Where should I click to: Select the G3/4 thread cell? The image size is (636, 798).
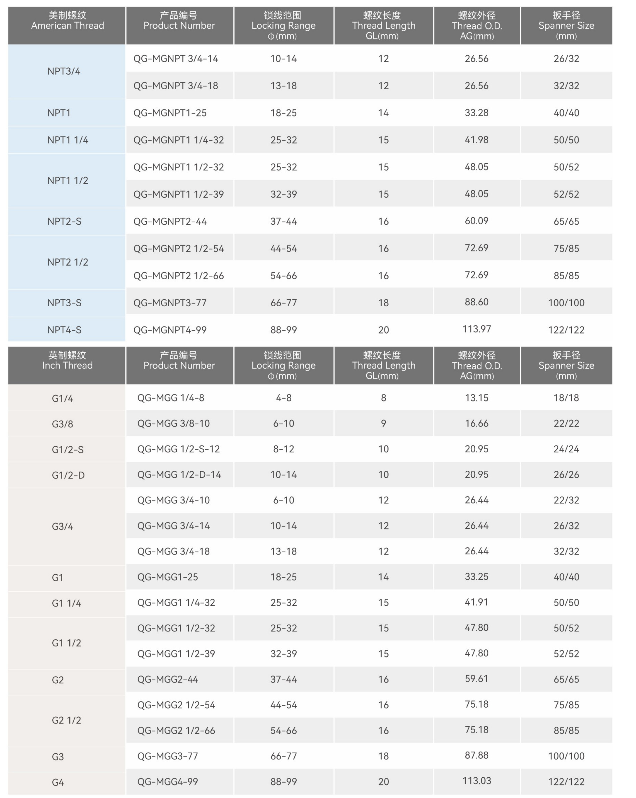62,526
